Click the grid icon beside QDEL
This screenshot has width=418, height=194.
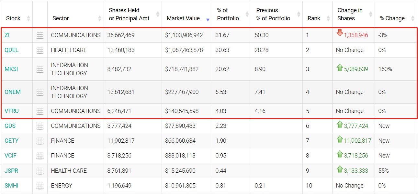coord(40,50)
